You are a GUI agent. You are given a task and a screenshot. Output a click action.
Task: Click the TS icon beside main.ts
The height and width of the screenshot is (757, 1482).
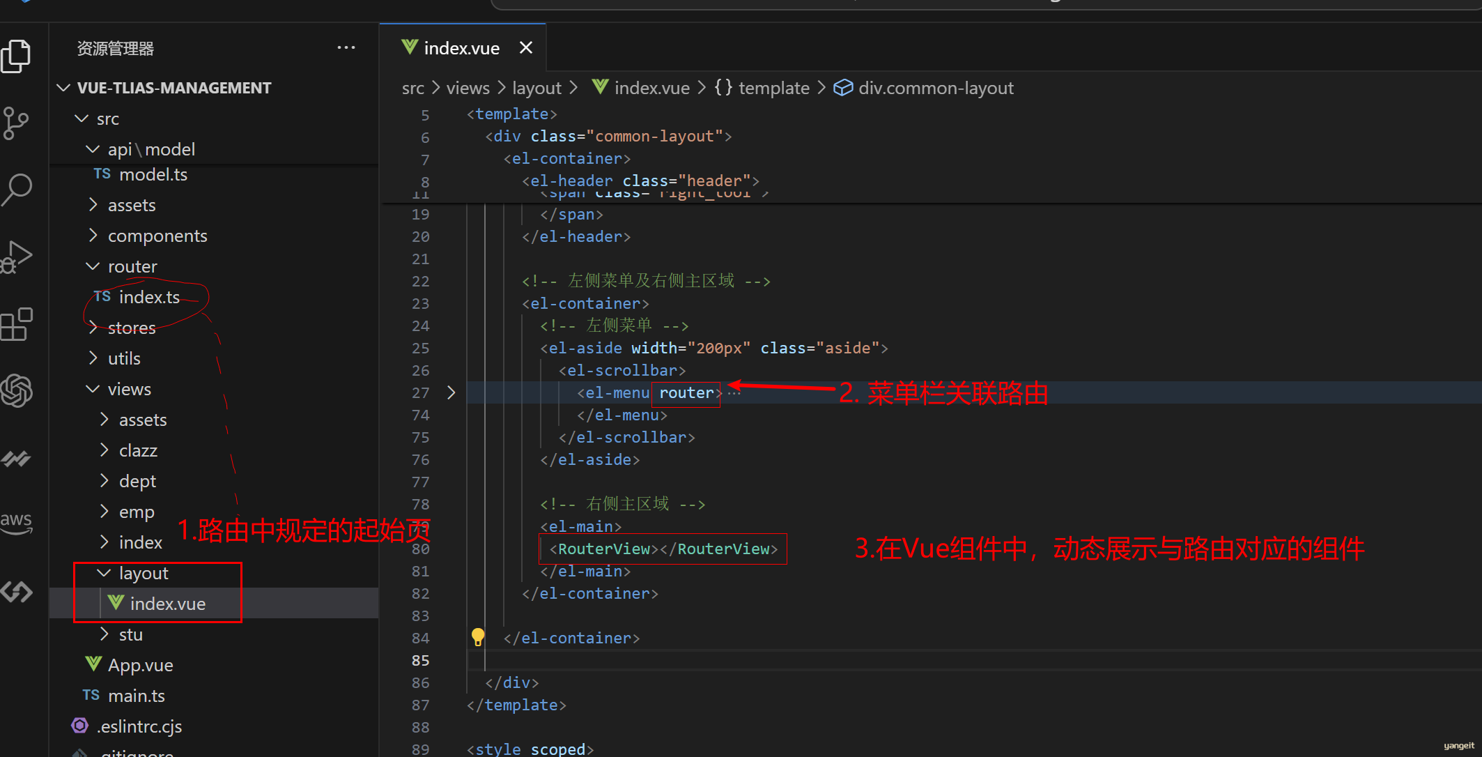(91, 695)
